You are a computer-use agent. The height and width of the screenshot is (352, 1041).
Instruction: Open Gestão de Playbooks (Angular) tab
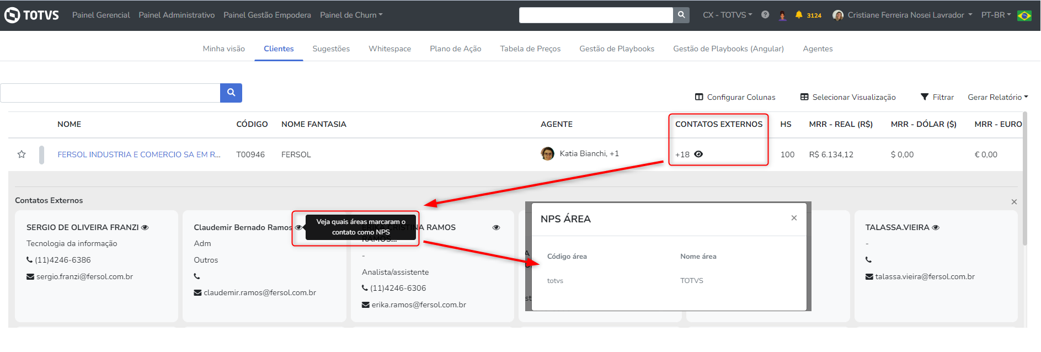pyautogui.click(x=728, y=49)
